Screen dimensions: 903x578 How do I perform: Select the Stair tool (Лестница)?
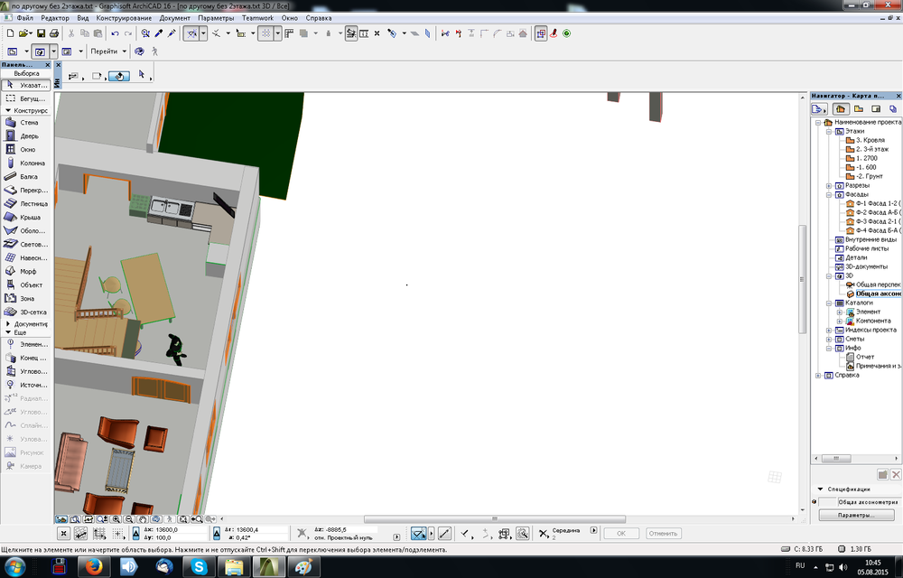[27, 203]
